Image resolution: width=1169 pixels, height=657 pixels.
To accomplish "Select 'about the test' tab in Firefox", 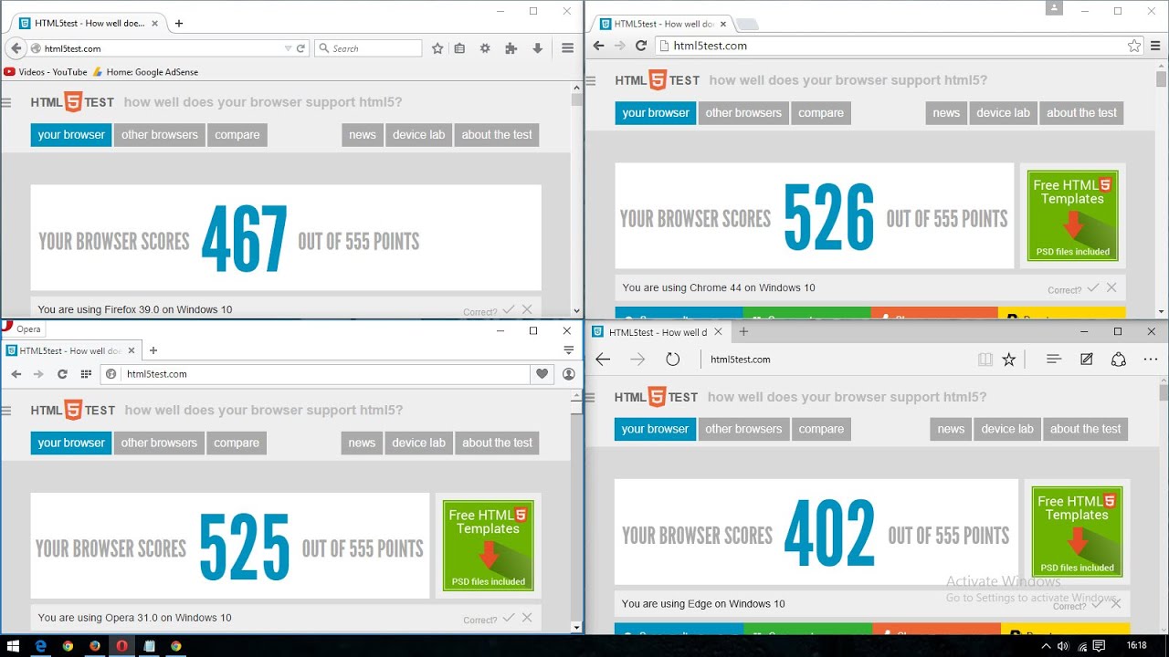I will (x=497, y=135).
